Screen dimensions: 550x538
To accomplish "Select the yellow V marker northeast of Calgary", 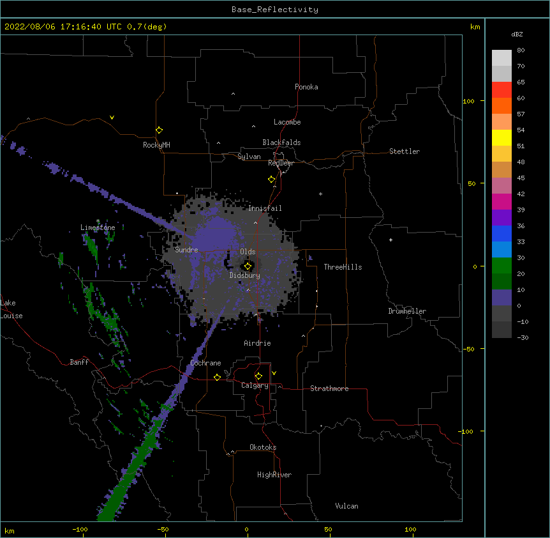I will tap(274, 373).
